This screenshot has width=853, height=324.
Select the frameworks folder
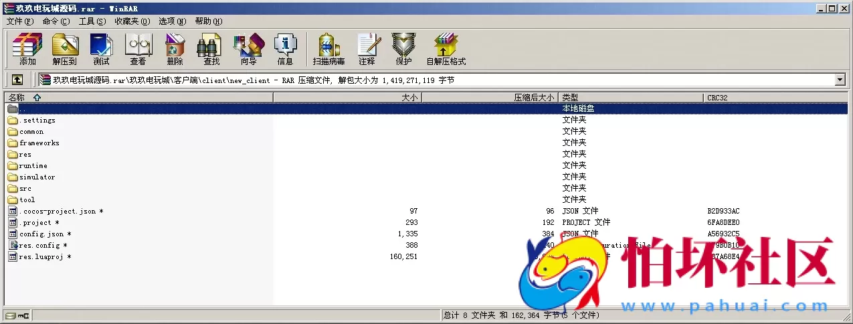coord(39,143)
